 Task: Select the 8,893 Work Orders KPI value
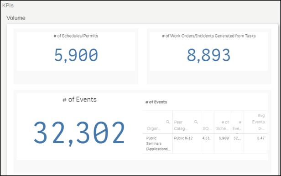coord(208,55)
